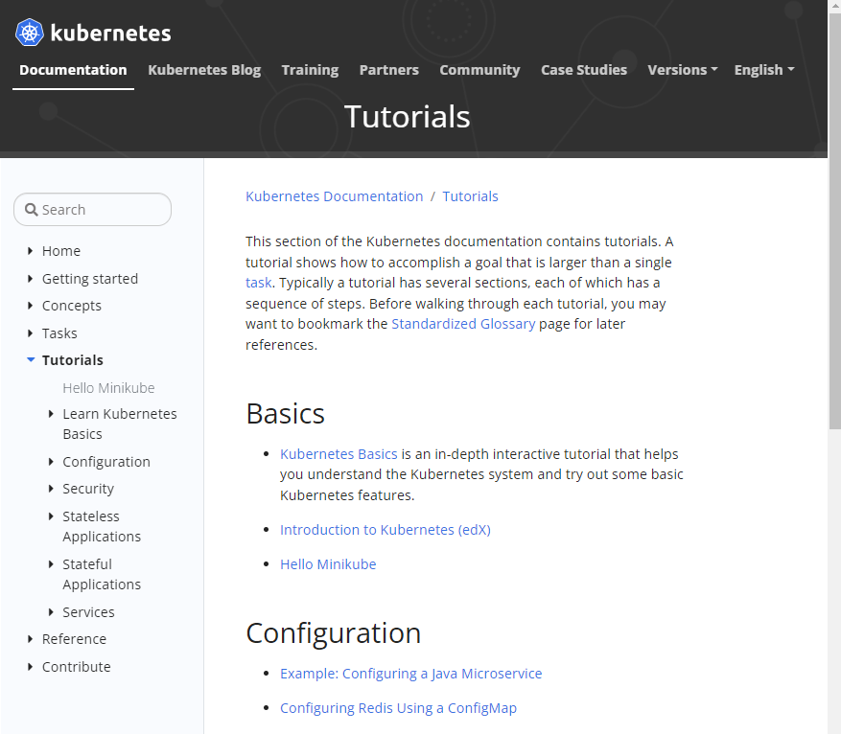The height and width of the screenshot is (734, 841).
Task: Click the Tutorials page title heading
Action: pos(408,117)
